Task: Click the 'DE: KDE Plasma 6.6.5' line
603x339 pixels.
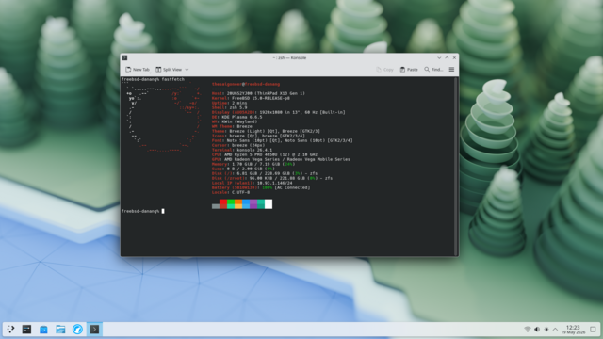Action: click(x=236, y=117)
